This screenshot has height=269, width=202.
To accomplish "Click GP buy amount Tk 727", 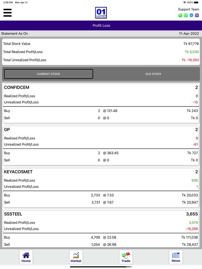I will [193, 153].
